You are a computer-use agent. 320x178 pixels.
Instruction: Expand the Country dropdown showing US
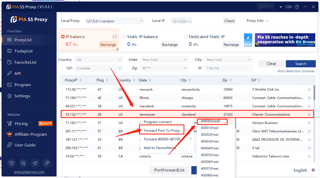click(98, 60)
